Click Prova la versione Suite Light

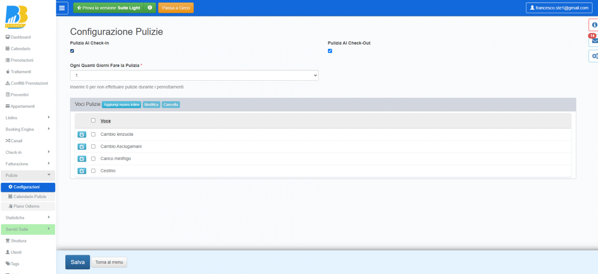tap(108, 8)
